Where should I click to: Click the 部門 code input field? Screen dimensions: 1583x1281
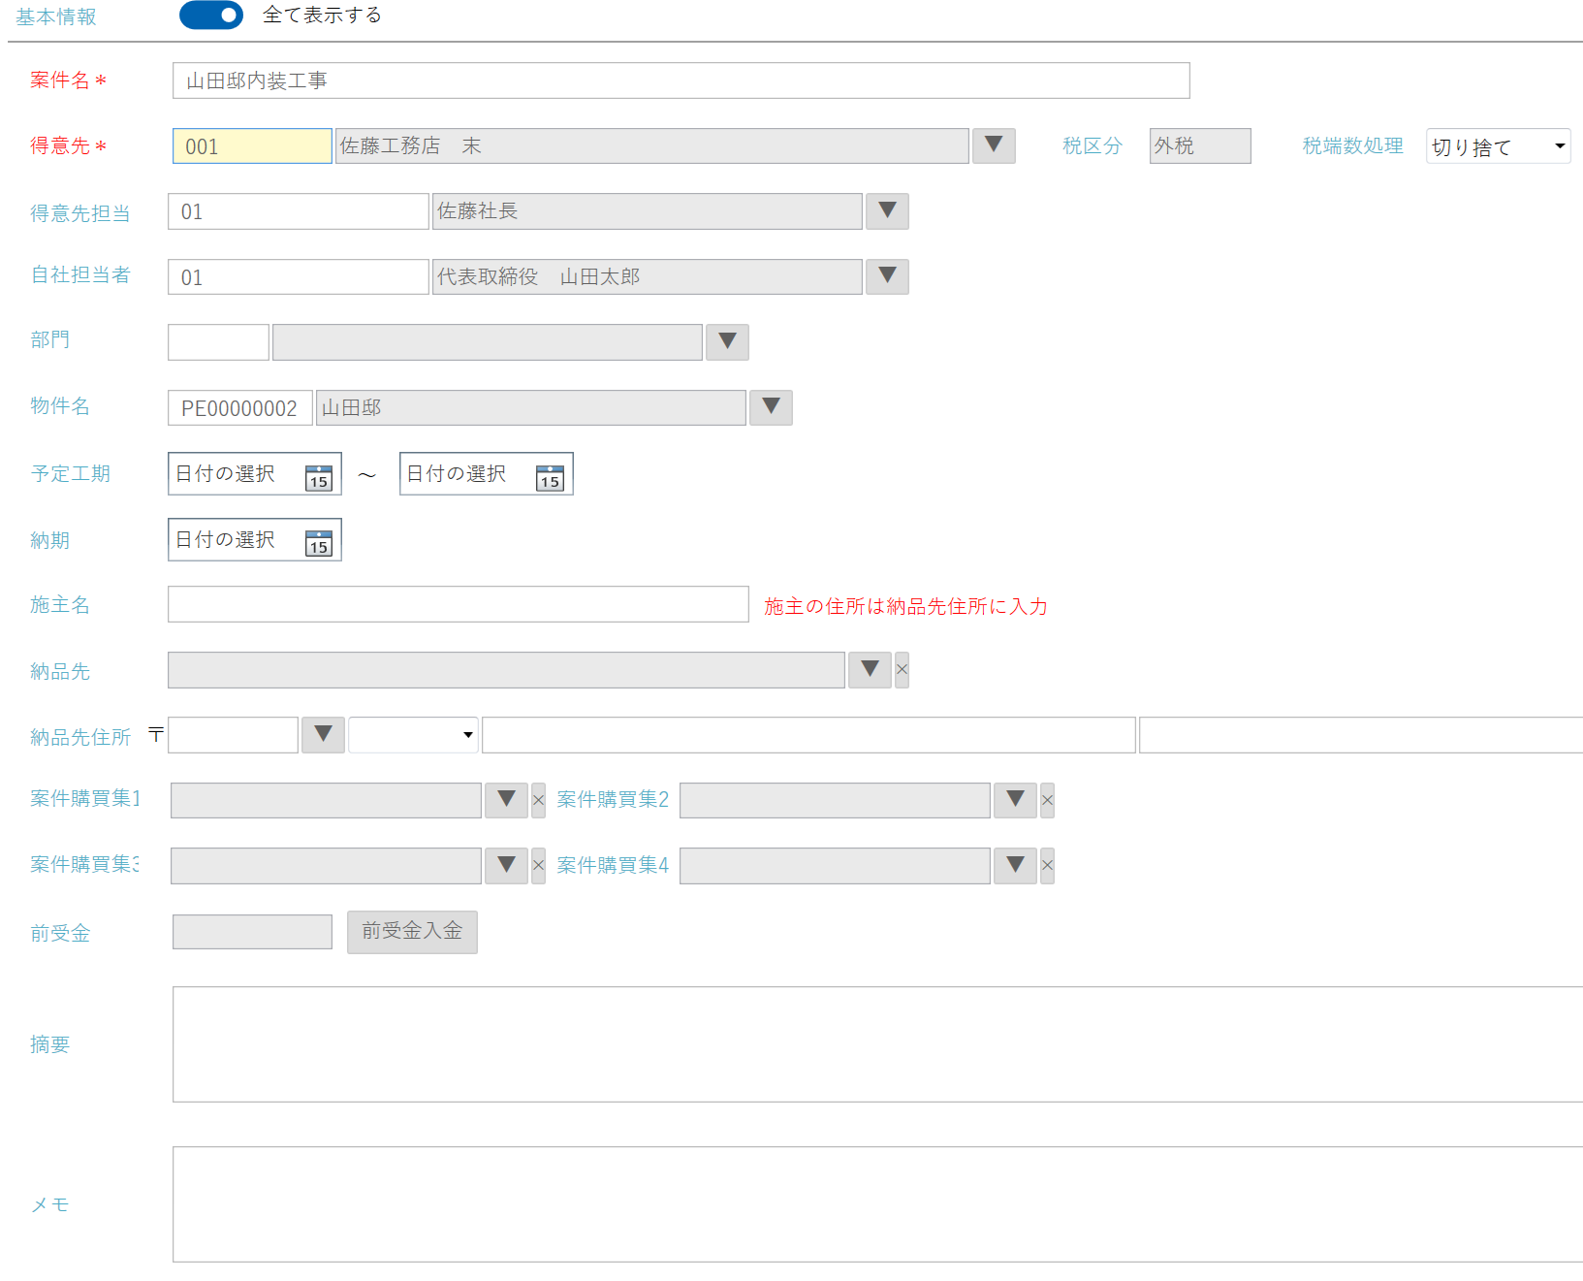(218, 342)
